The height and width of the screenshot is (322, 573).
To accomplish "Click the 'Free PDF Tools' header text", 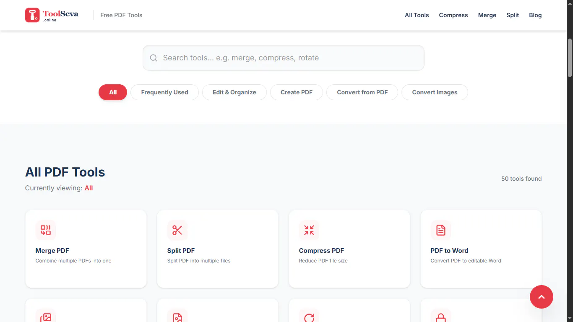I will point(121,15).
